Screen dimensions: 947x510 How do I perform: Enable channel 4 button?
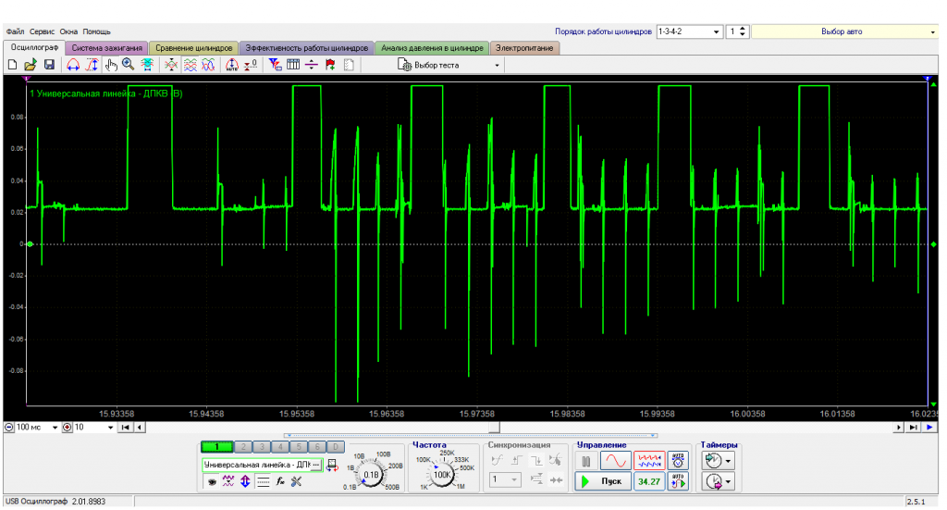coord(280,447)
